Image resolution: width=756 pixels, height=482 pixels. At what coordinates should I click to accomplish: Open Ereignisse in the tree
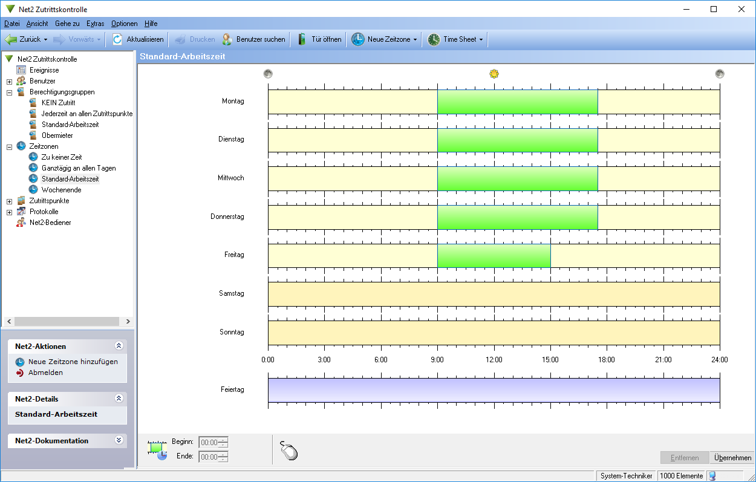[x=44, y=70]
